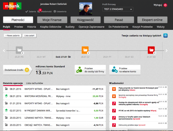Viewport: 173px width, 131px height.
Task: Select the Płatności main tab
Action: click(x=18, y=20)
